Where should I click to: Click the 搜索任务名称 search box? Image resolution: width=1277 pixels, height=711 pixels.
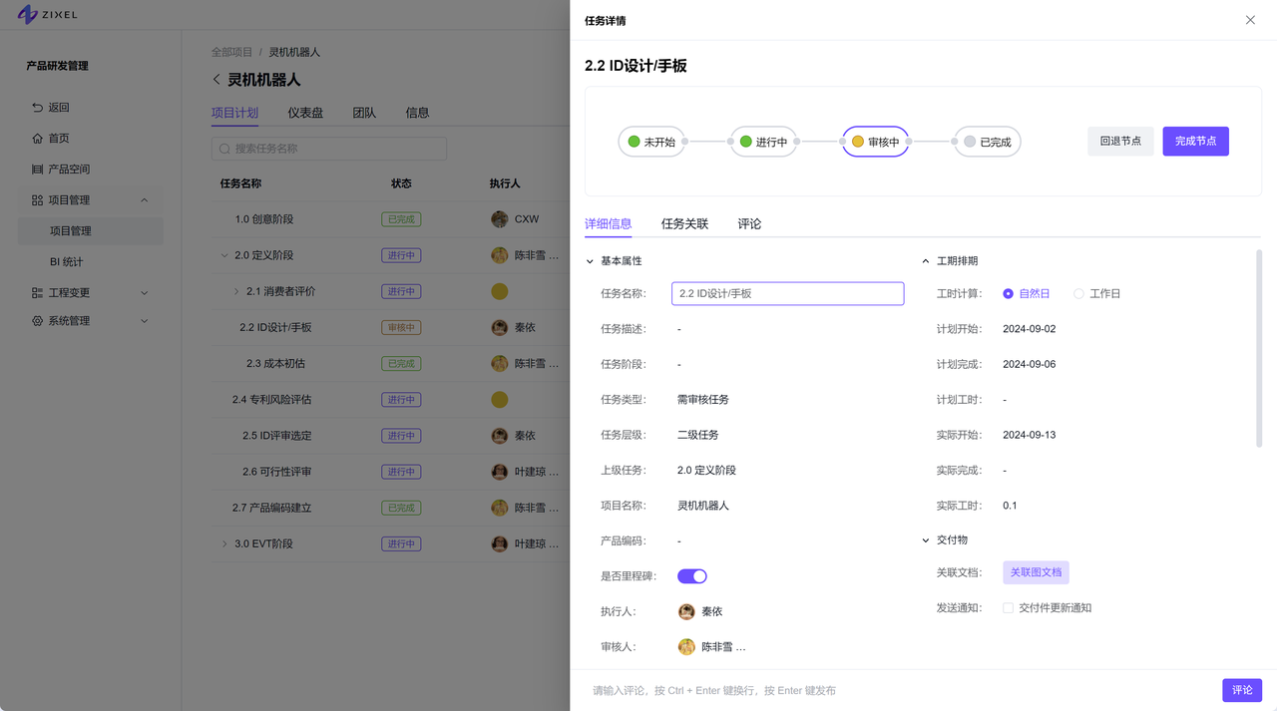coord(329,149)
